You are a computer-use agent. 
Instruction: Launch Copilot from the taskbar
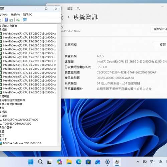pyautogui.click(x=59, y=162)
